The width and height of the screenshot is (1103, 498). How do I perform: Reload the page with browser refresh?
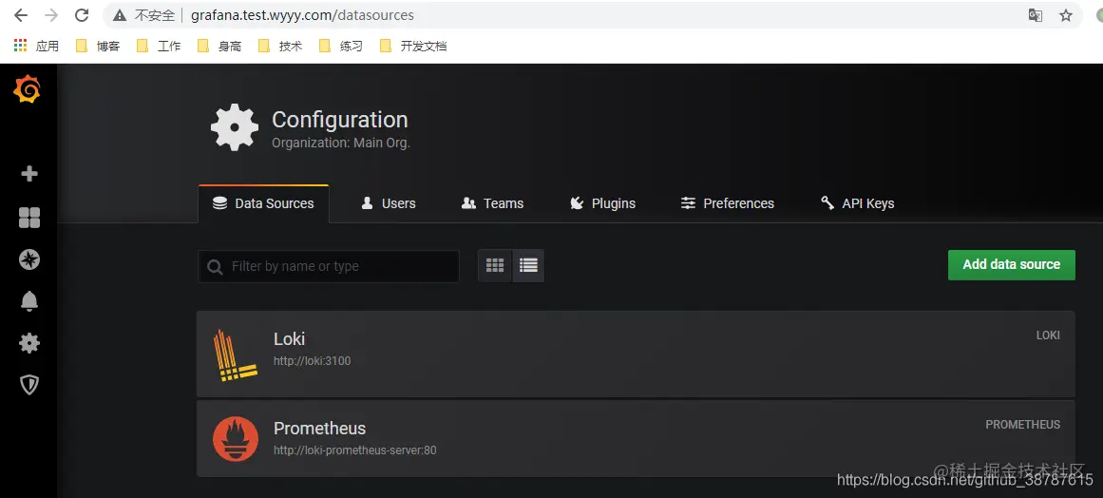coord(82,15)
